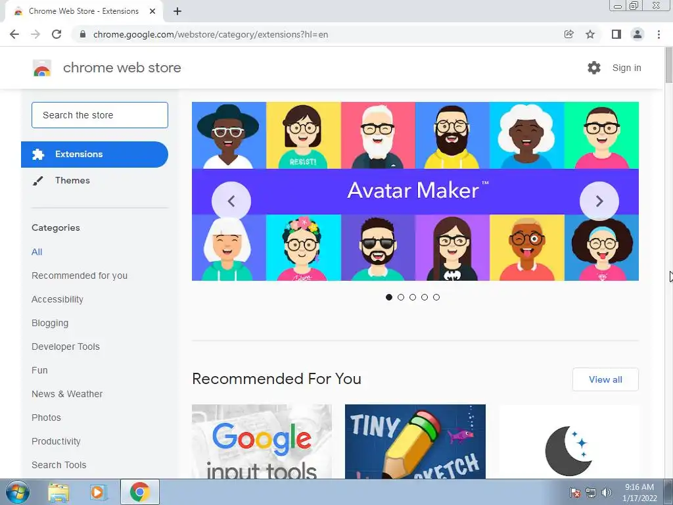Click the page vertical scrollbar thumb
The width and height of the screenshot is (673, 505).
click(668, 65)
